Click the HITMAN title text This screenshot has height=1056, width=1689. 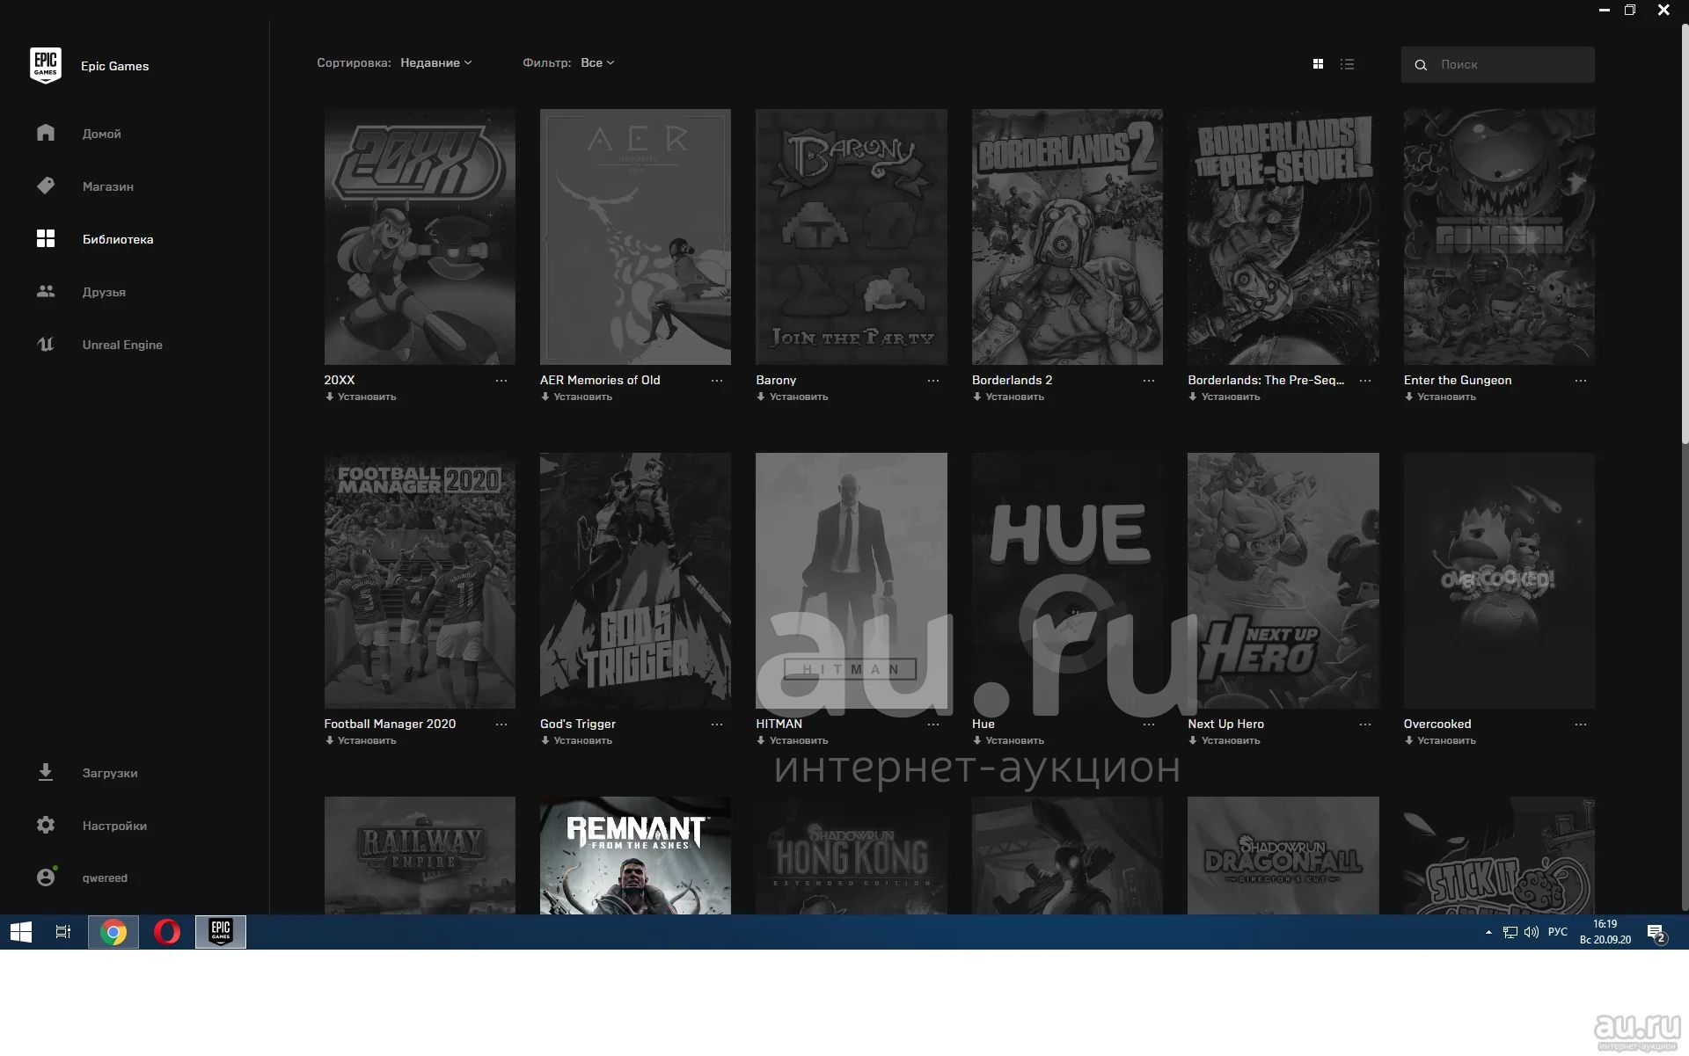(779, 724)
